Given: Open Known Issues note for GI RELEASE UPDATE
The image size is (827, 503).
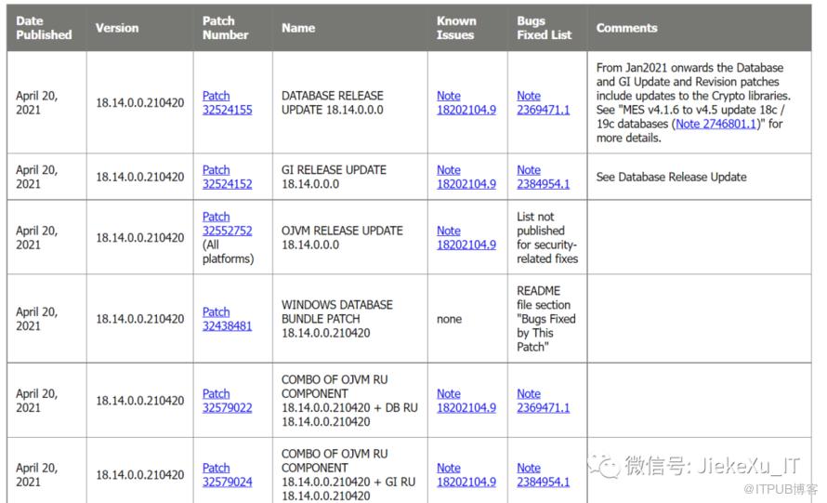Looking at the screenshot, I should click(466, 177).
